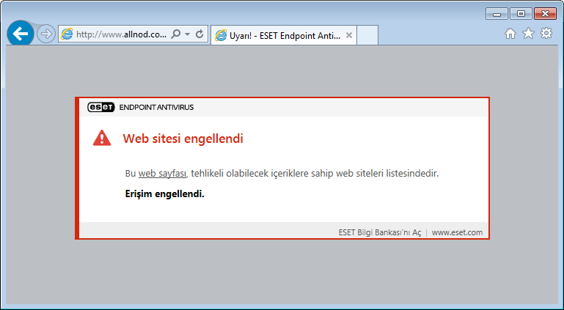Click the ESET logo
The width and height of the screenshot is (564, 310).
point(101,107)
